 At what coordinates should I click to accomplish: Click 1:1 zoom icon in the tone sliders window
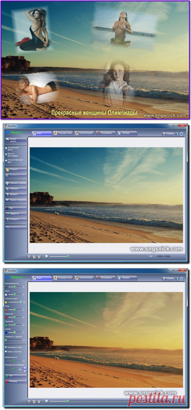click(29, 402)
